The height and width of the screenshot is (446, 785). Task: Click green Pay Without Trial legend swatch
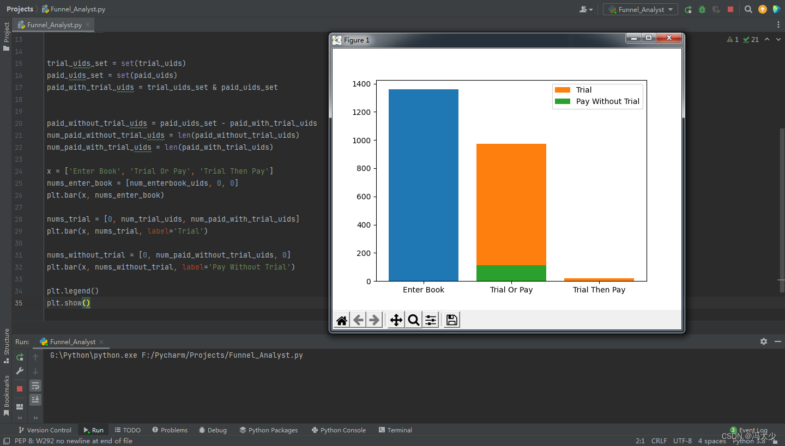coord(563,101)
